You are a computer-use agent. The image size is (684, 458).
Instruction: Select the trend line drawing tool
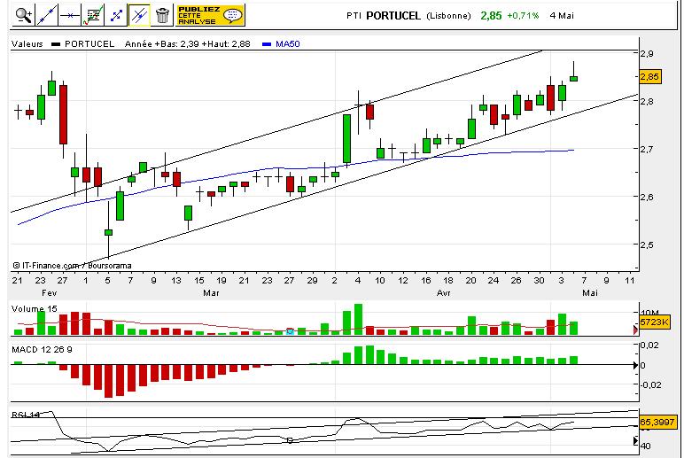[47, 15]
